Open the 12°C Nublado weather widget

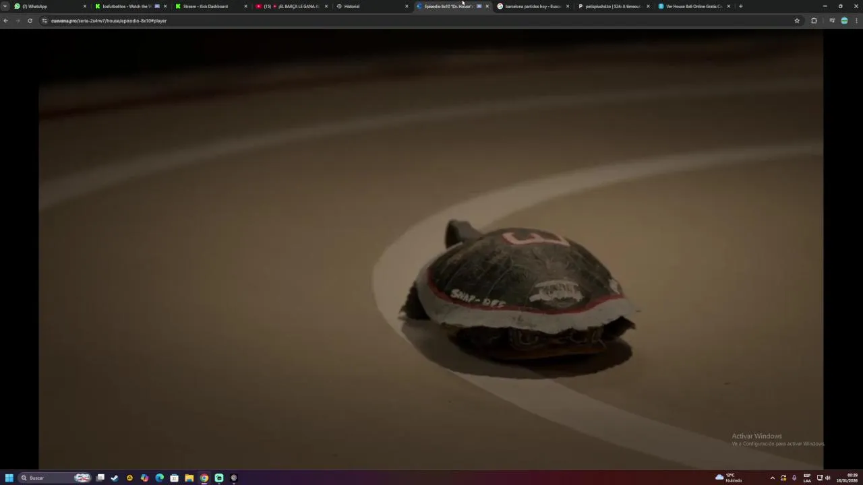coord(729,478)
